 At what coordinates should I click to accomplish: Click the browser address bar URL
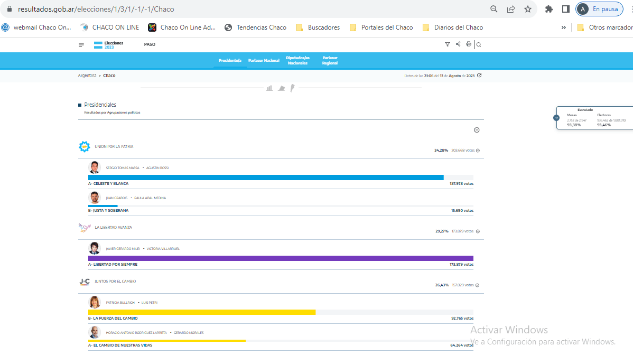pyautogui.click(x=96, y=9)
